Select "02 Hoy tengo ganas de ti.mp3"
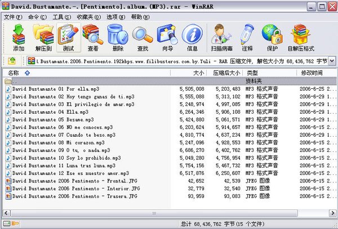 [73, 97]
